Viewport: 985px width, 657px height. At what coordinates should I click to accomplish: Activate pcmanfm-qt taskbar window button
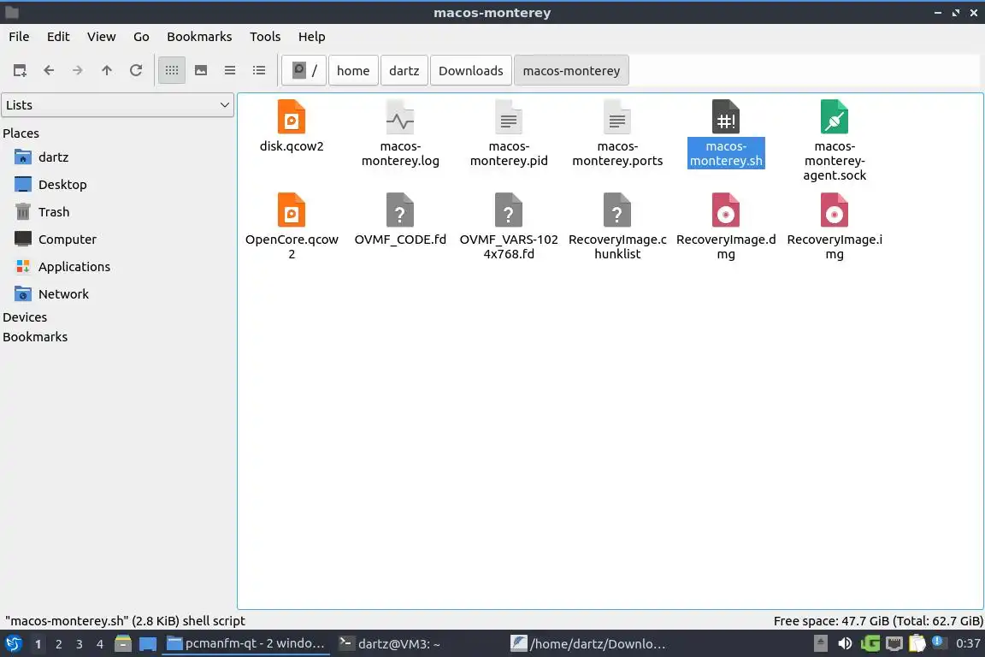(245, 644)
